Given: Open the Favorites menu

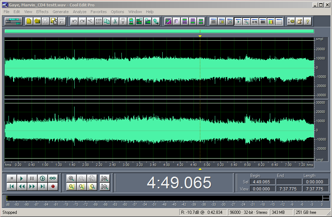Looking at the screenshot, I should pyautogui.click(x=98, y=12).
